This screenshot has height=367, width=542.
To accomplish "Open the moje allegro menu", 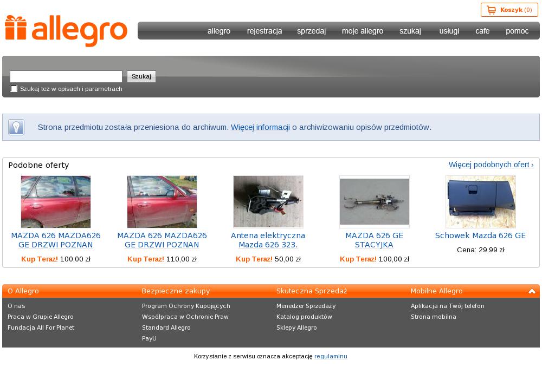I will pyautogui.click(x=363, y=31).
